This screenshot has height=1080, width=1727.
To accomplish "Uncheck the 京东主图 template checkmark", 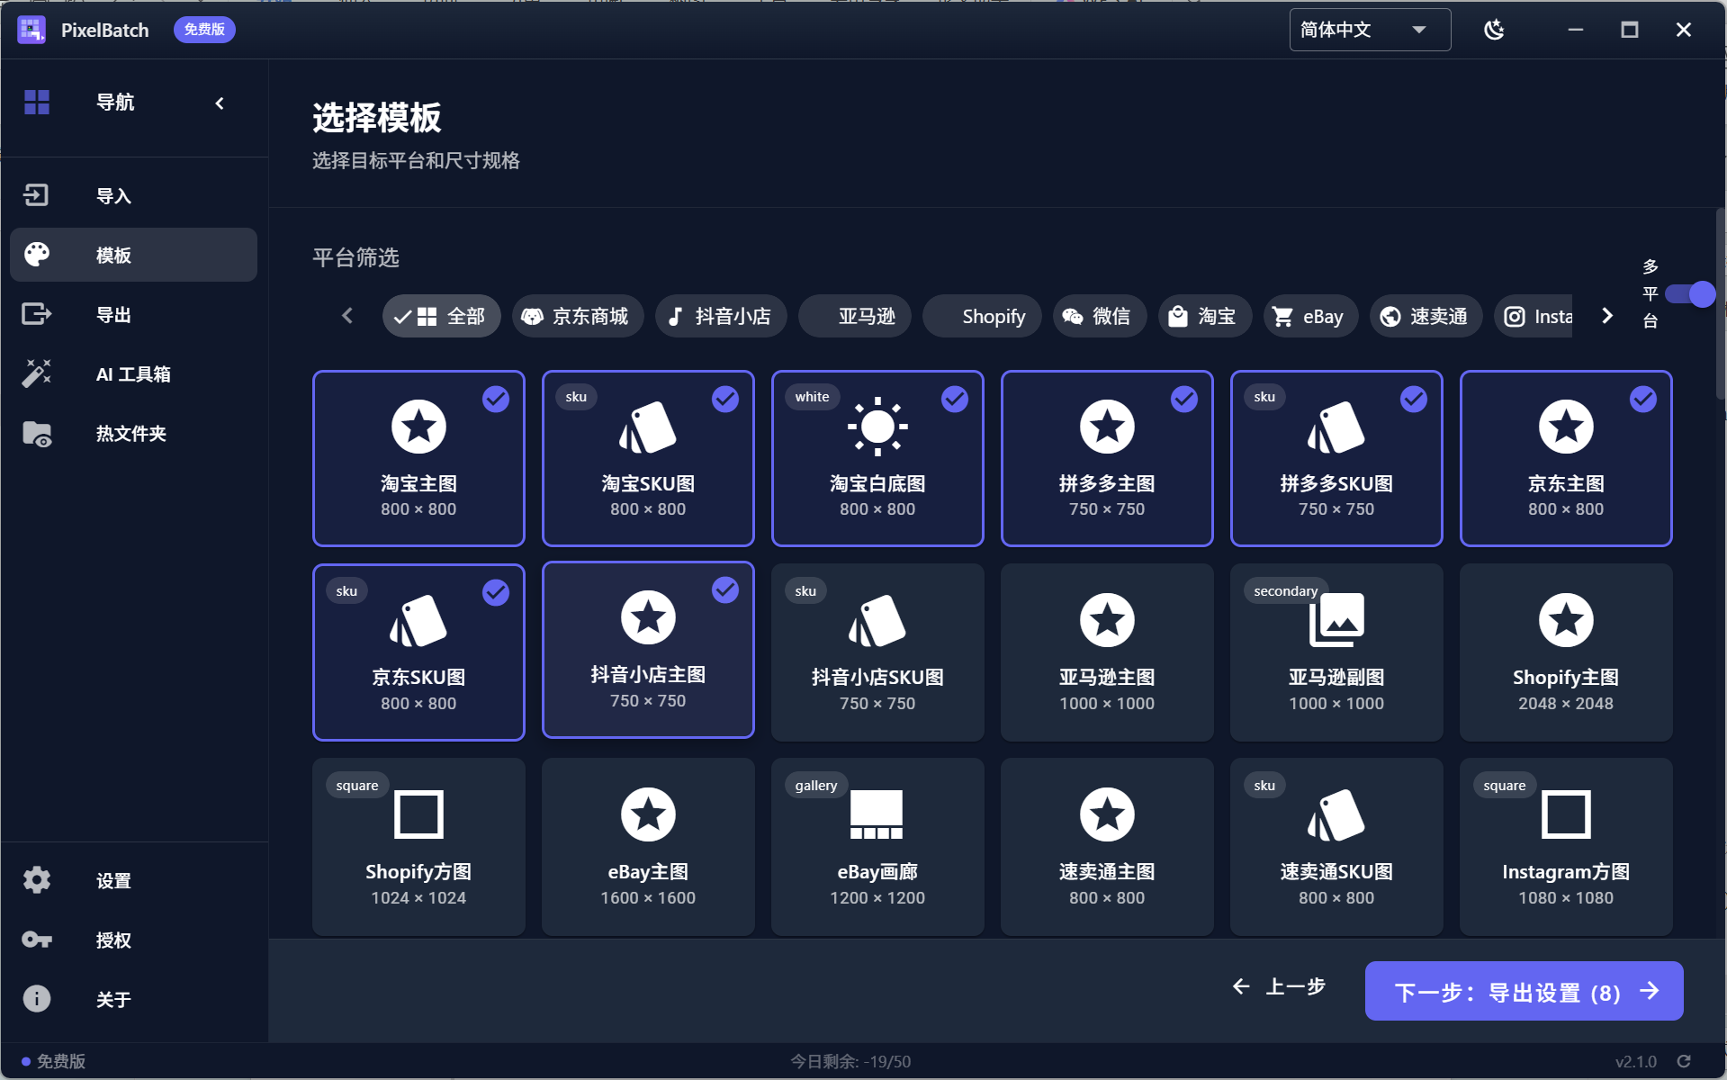I will (x=1643, y=399).
